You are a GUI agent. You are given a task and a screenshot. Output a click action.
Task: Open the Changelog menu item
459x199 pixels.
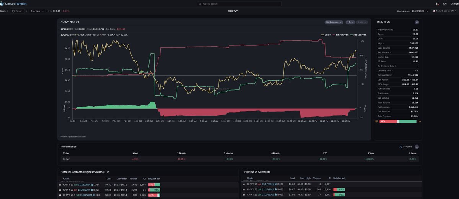[x=455, y=3]
